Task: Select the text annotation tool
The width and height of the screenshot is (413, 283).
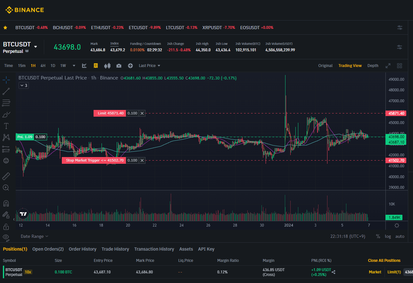Action: (6, 126)
